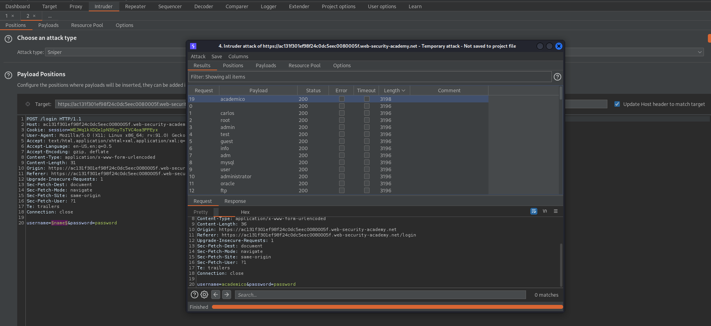Click the Comment column header
Image resolution: width=711 pixels, height=326 pixels.
click(x=449, y=90)
